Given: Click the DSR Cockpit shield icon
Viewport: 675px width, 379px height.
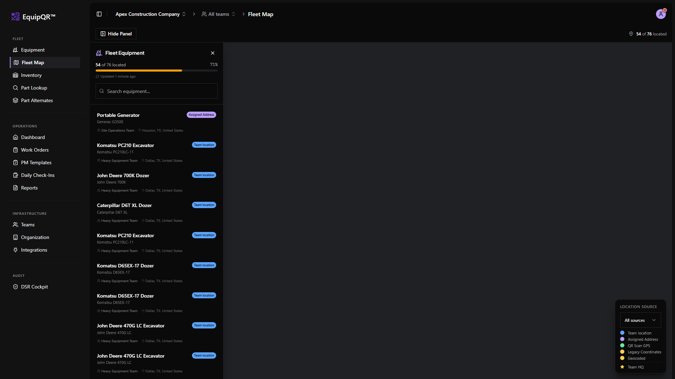Looking at the screenshot, I should 15,287.
